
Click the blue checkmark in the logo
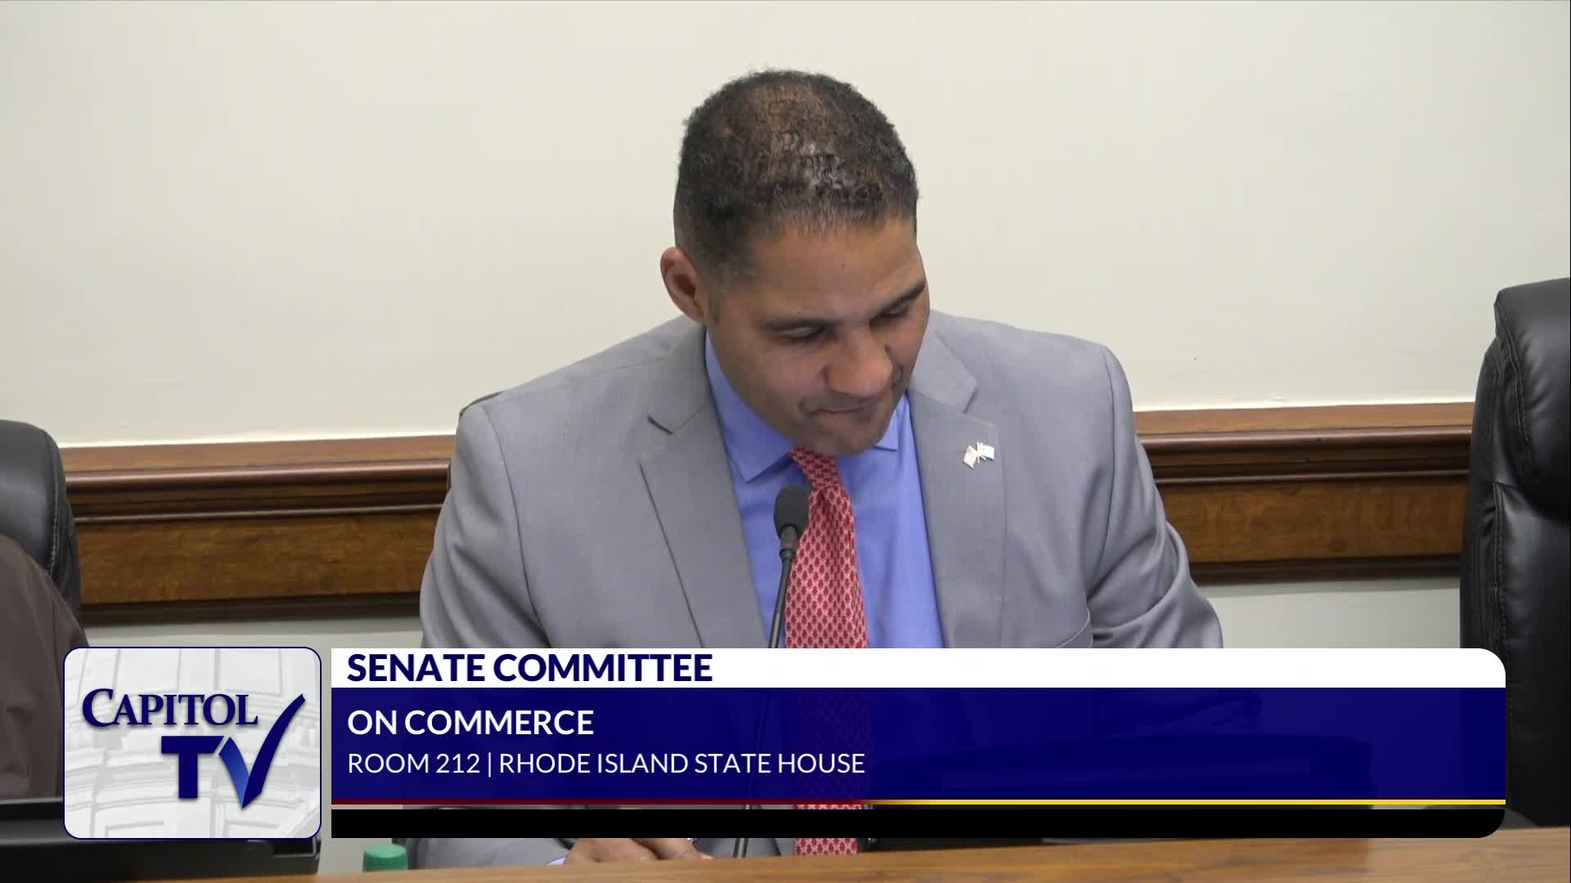coord(274,748)
